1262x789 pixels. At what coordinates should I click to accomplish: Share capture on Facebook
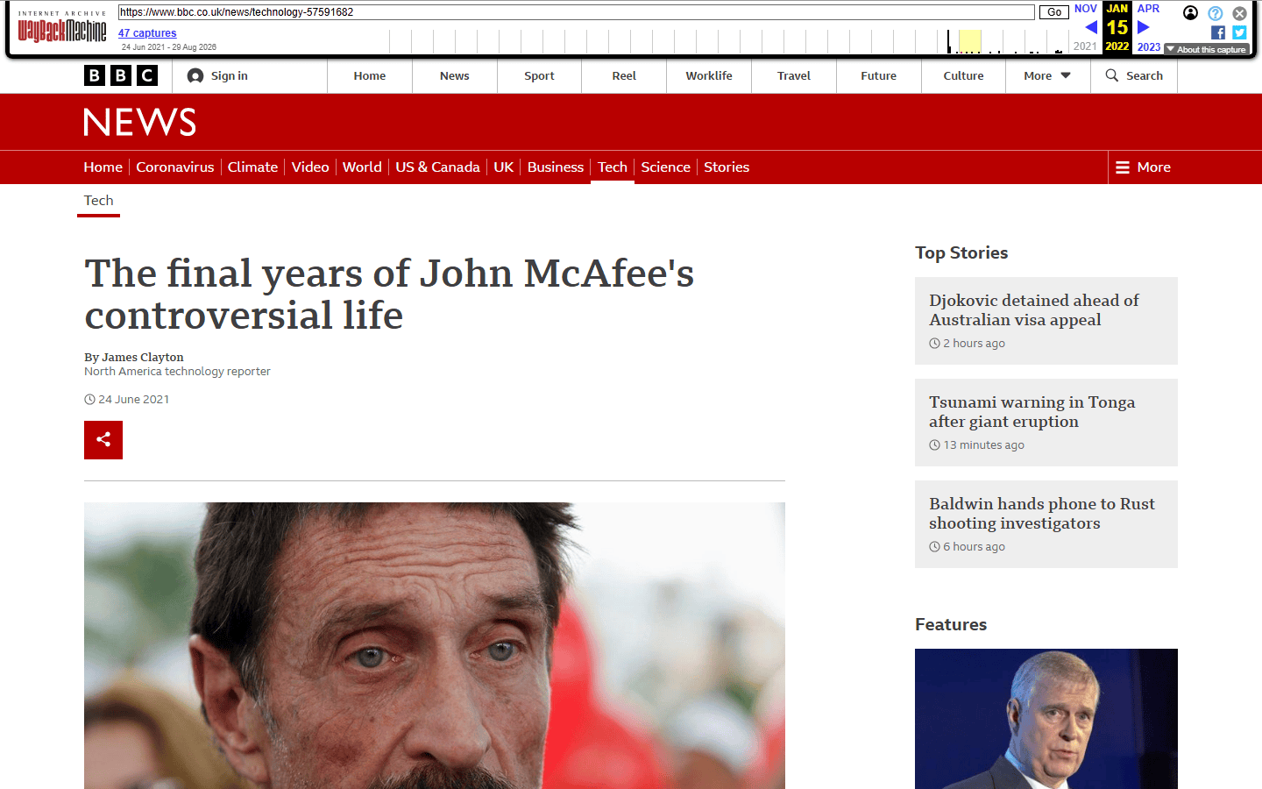click(x=1218, y=32)
